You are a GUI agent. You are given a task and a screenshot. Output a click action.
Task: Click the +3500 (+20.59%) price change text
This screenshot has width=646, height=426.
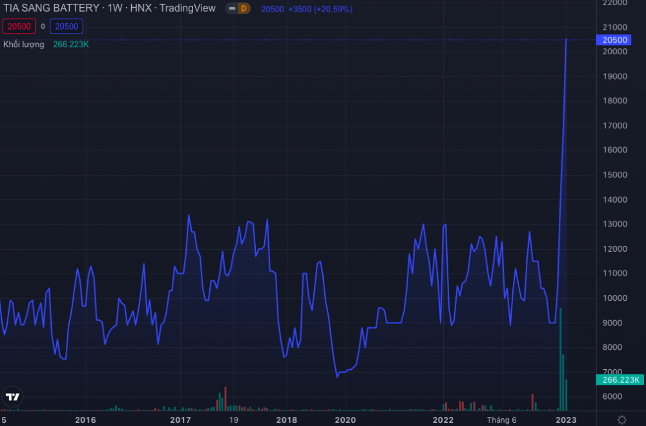[320, 9]
